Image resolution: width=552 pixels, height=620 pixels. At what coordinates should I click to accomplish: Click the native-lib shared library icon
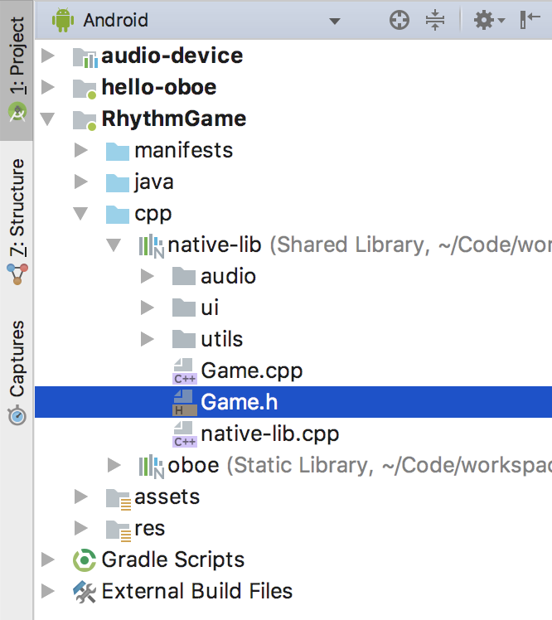click(x=152, y=245)
